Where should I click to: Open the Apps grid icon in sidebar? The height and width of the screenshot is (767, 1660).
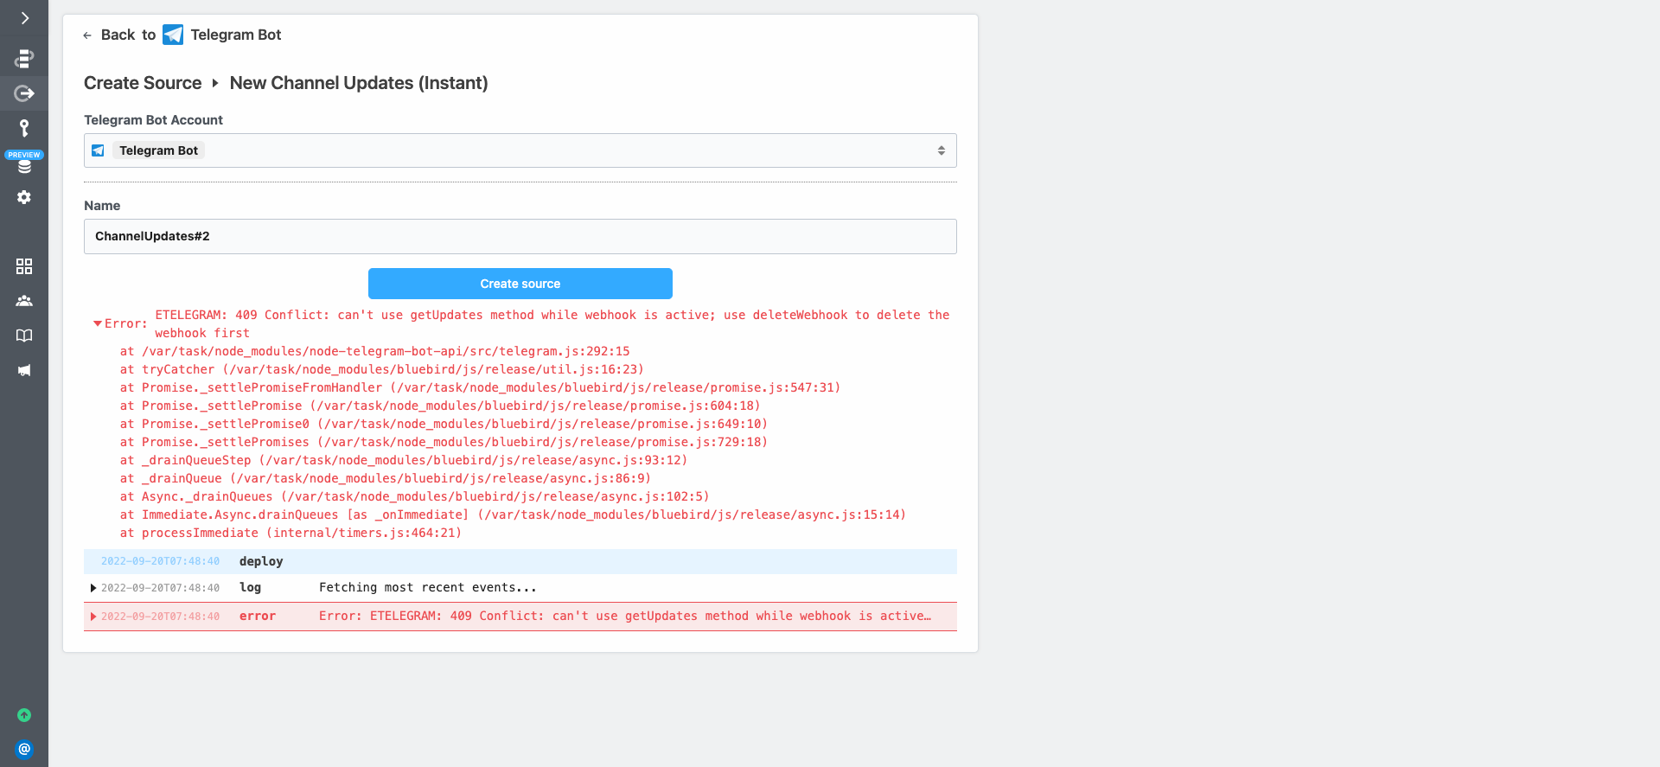24,266
